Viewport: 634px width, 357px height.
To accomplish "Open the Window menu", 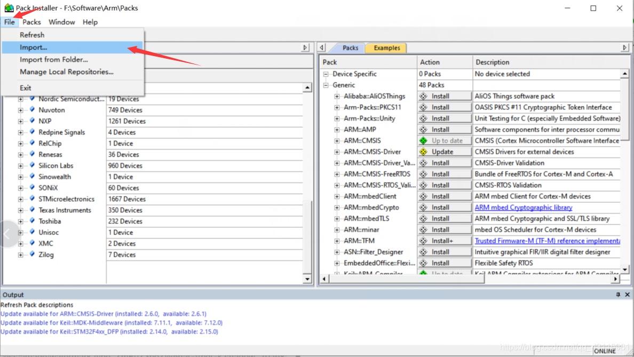I will pos(61,22).
